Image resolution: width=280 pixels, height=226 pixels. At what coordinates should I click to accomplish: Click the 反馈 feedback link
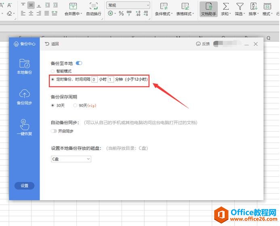click(x=203, y=44)
